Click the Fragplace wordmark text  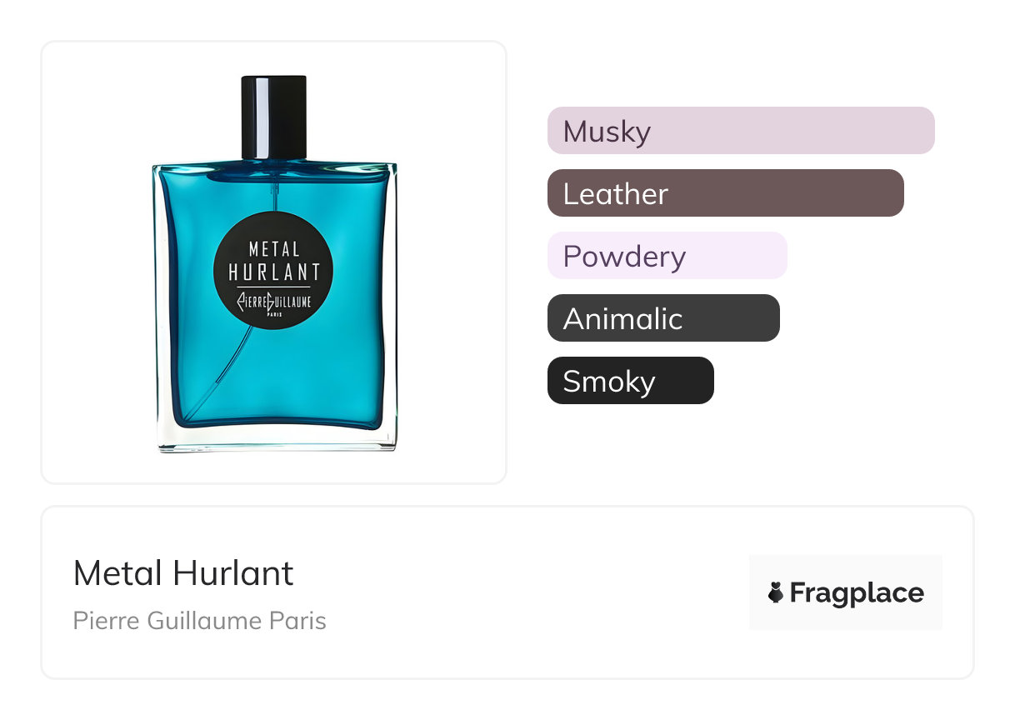click(857, 592)
